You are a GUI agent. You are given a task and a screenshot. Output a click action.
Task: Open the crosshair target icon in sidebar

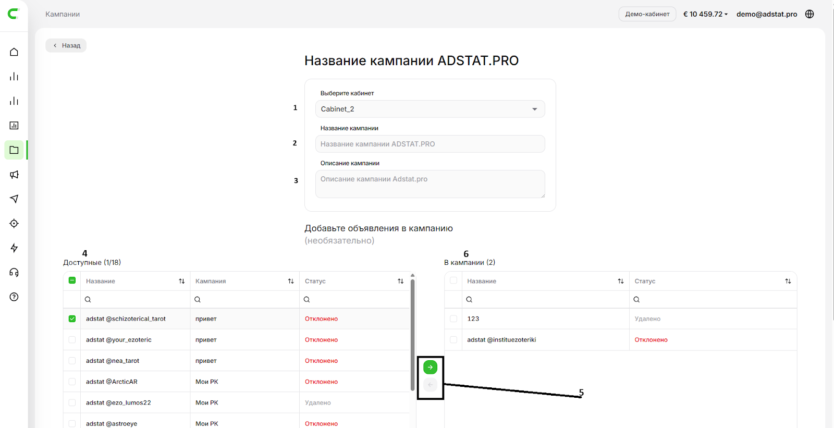click(x=14, y=223)
